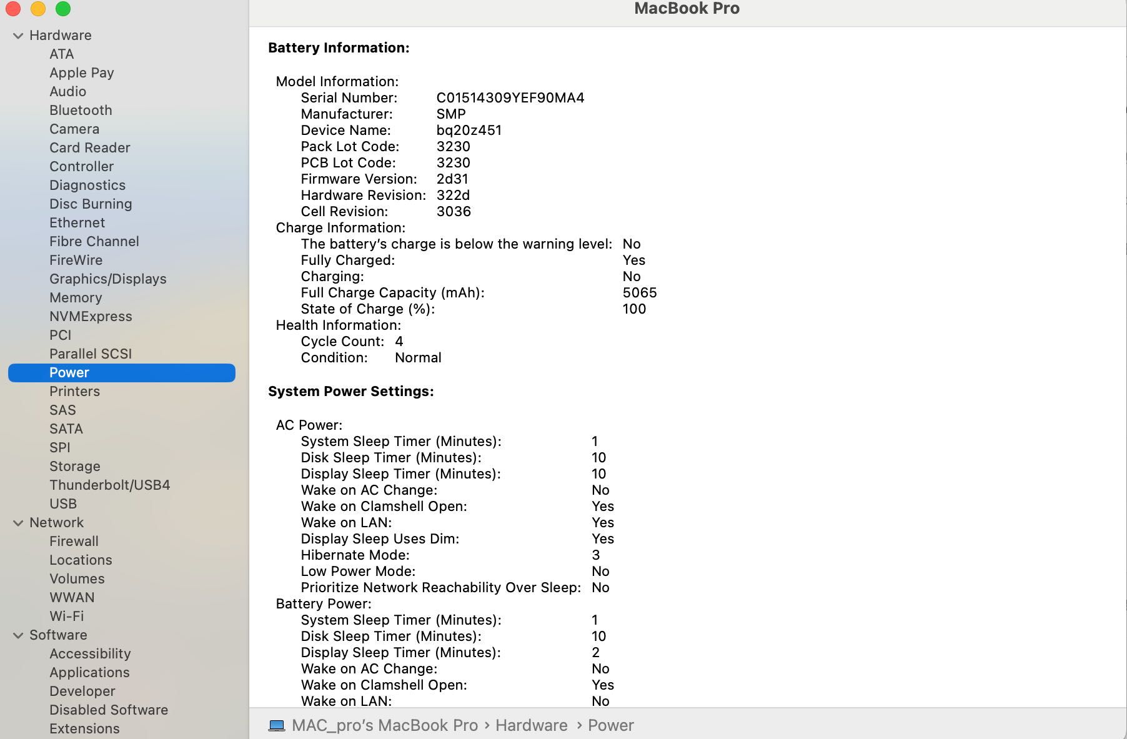Select WWAN in the sidebar

(x=72, y=598)
